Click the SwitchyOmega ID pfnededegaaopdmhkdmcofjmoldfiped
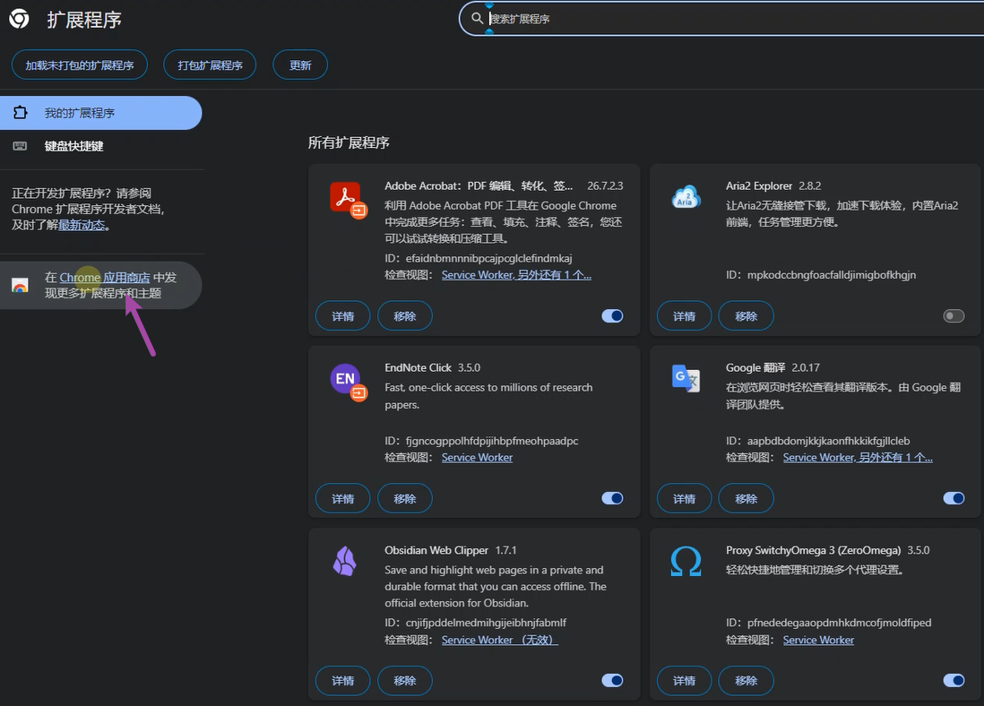The width and height of the screenshot is (984, 706). tap(839, 623)
